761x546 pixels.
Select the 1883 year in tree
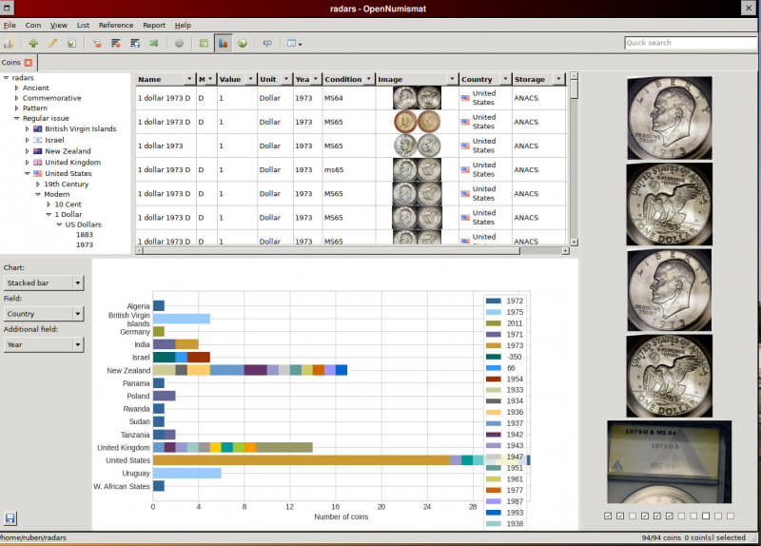(85, 235)
